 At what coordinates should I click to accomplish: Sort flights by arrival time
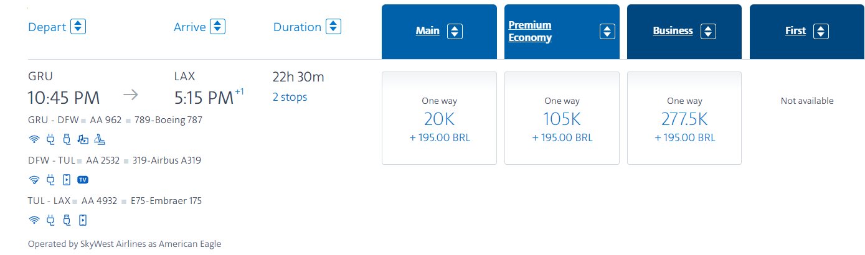click(199, 27)
